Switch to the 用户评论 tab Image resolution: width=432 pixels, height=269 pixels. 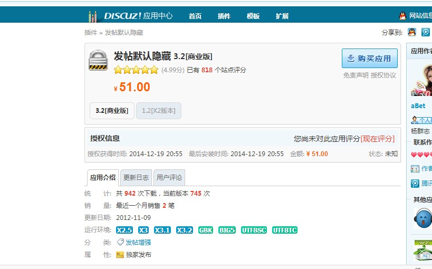169,178
